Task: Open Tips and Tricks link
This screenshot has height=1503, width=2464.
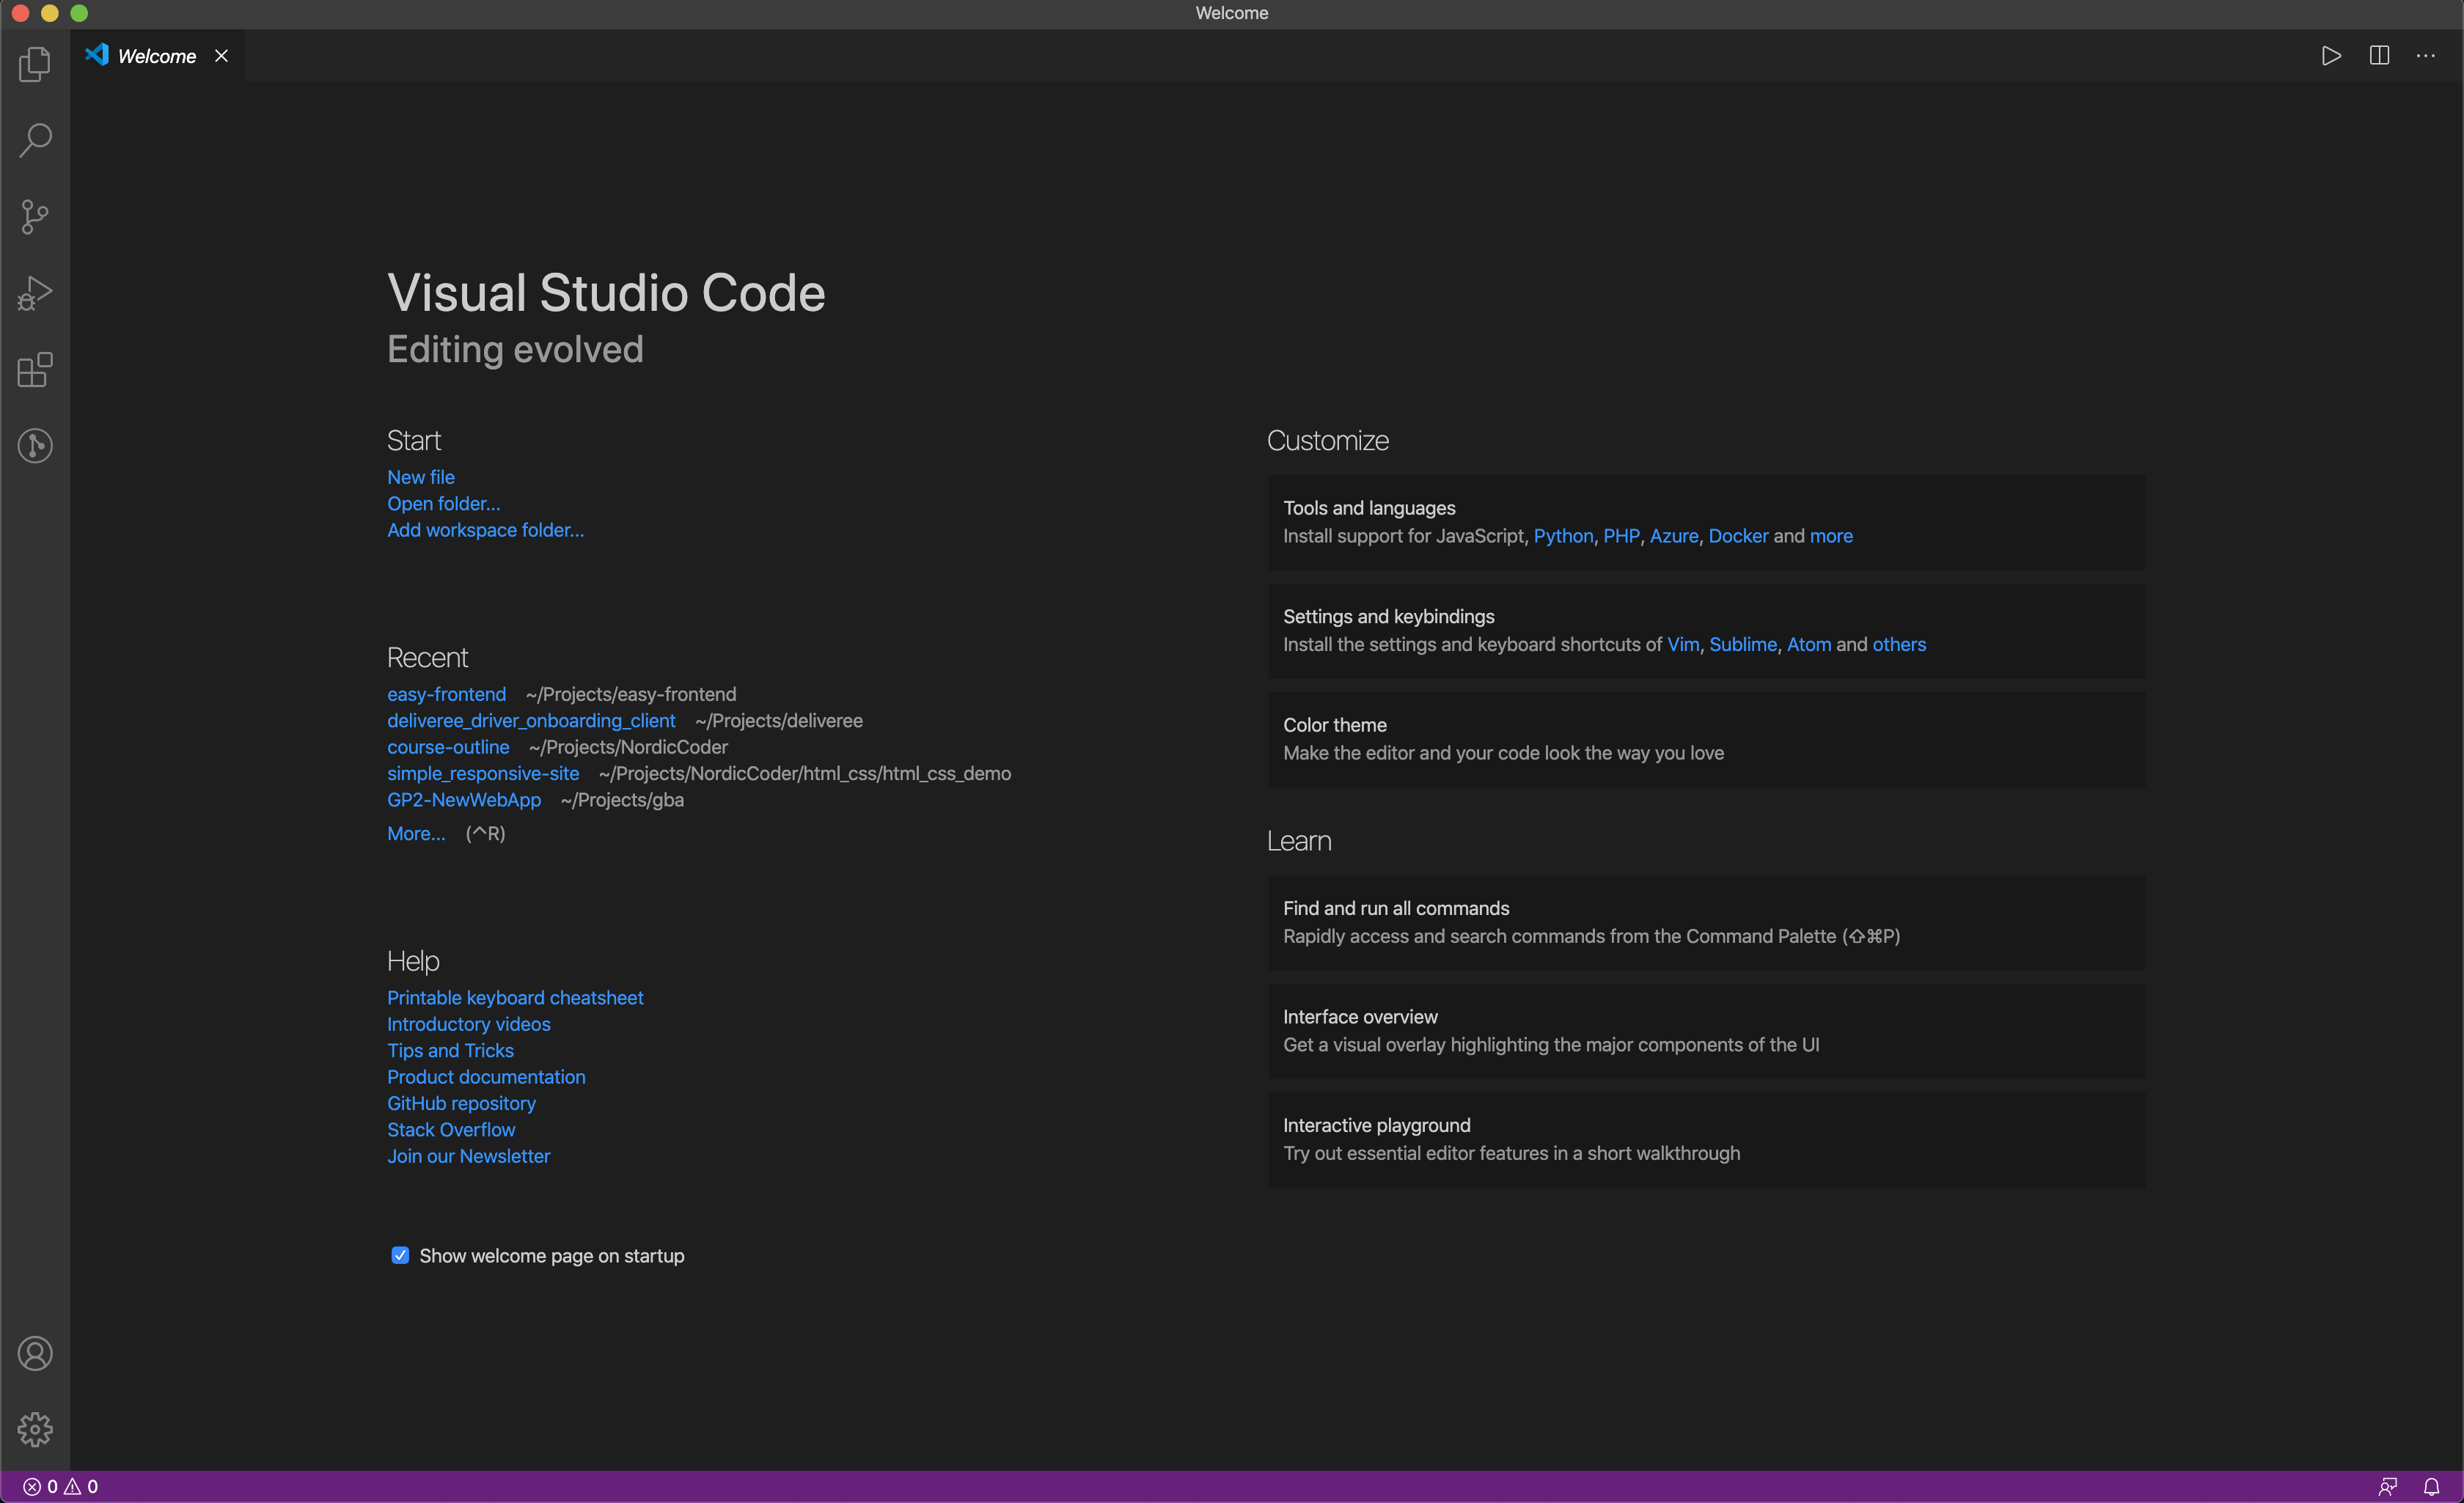Action: (451, 1050)
